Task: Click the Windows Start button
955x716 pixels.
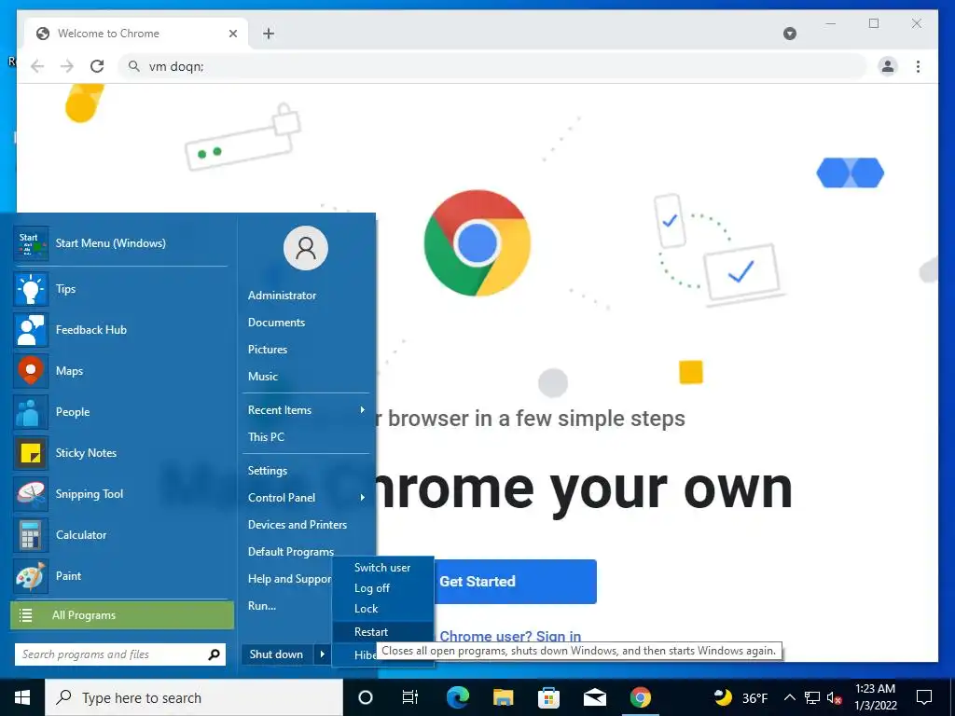Action: 22,697
